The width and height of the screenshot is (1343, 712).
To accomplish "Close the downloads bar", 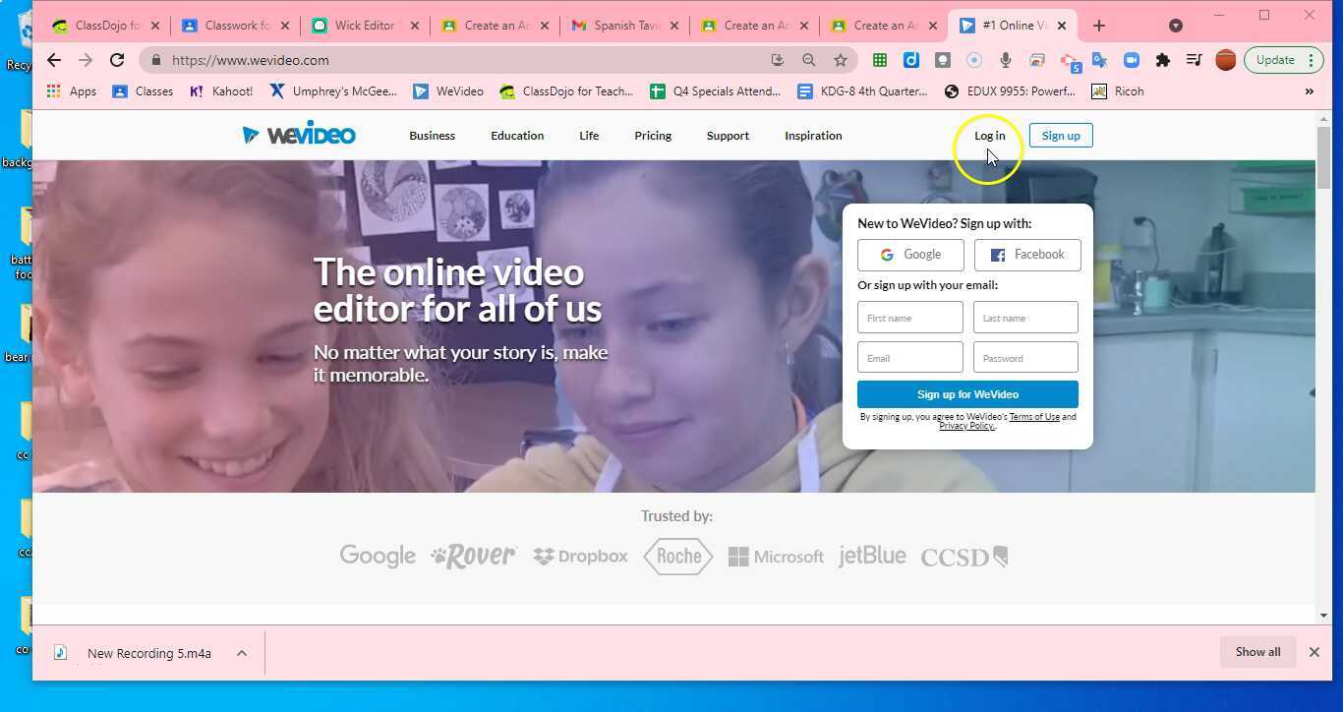I will (x=1314, y=652).
